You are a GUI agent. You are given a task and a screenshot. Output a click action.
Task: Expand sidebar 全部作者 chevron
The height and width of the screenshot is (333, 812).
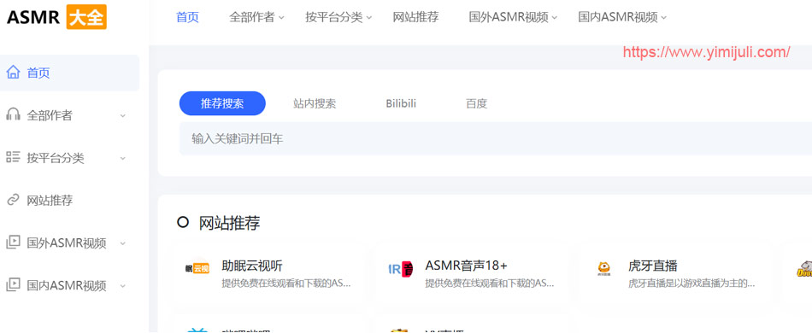tap(123, 115)
